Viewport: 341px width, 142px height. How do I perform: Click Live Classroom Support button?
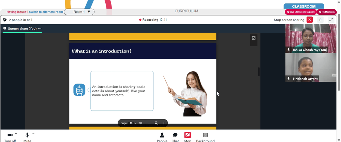[x=300, y=12]
